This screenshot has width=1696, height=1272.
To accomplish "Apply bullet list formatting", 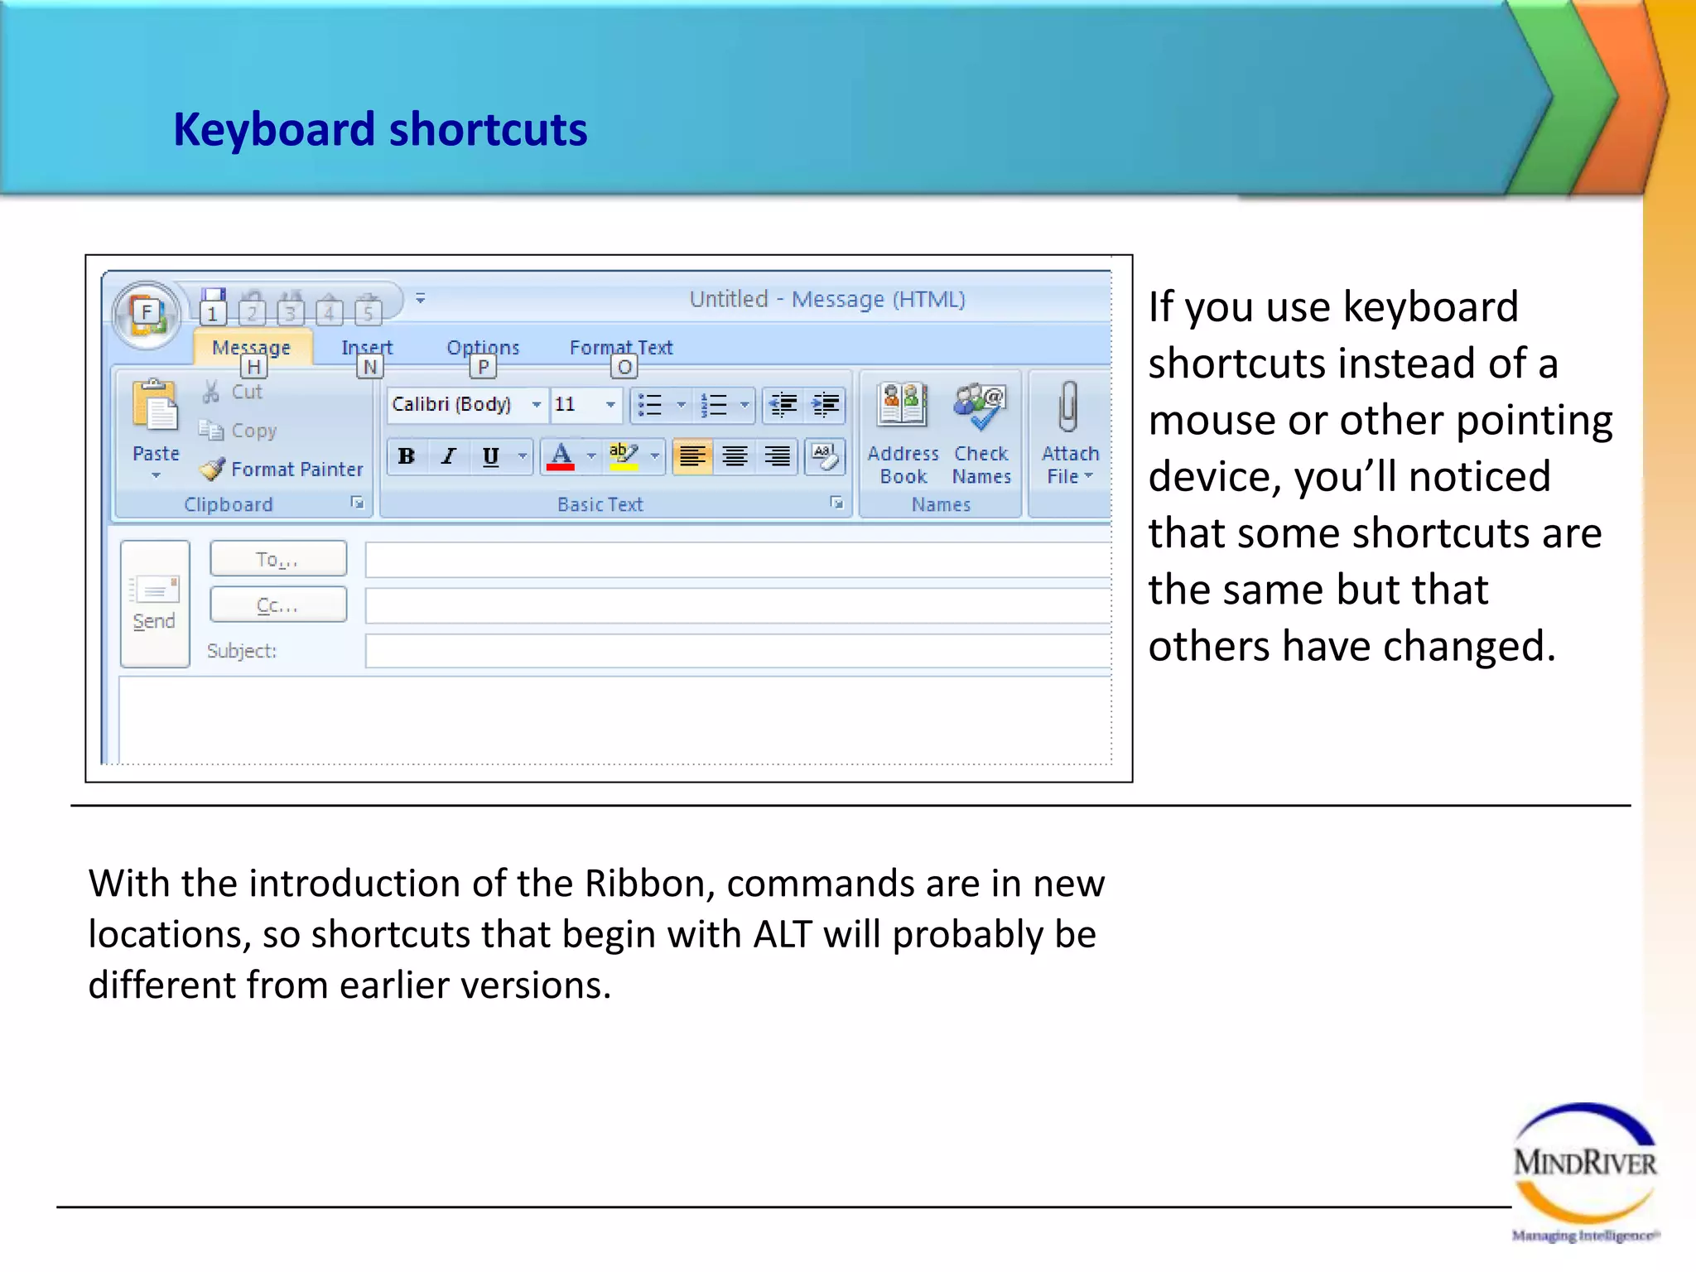I will tap(650, 405).
